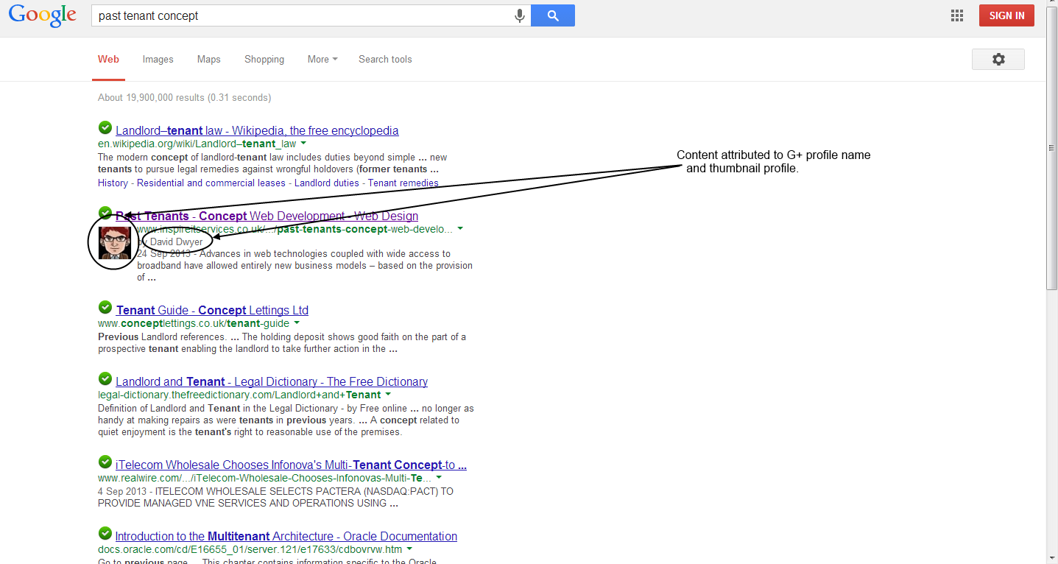Switch to the Maps tab
The height and width of the screenshot is (564, 1058).
coord(208,59)
